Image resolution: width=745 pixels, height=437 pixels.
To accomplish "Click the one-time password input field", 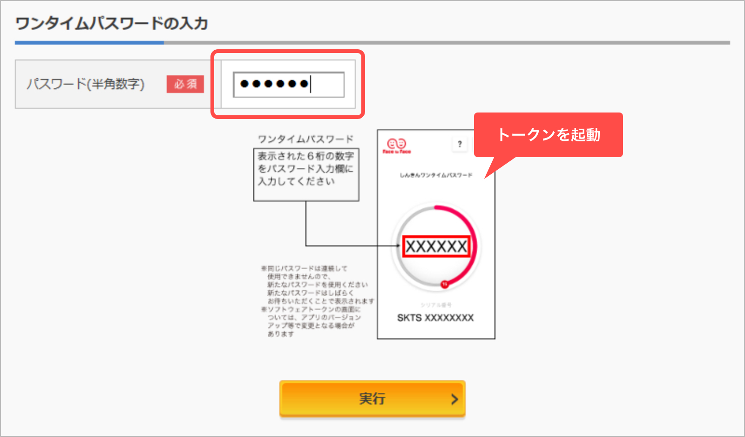I will pyautogui.click(x=289, y=84).
